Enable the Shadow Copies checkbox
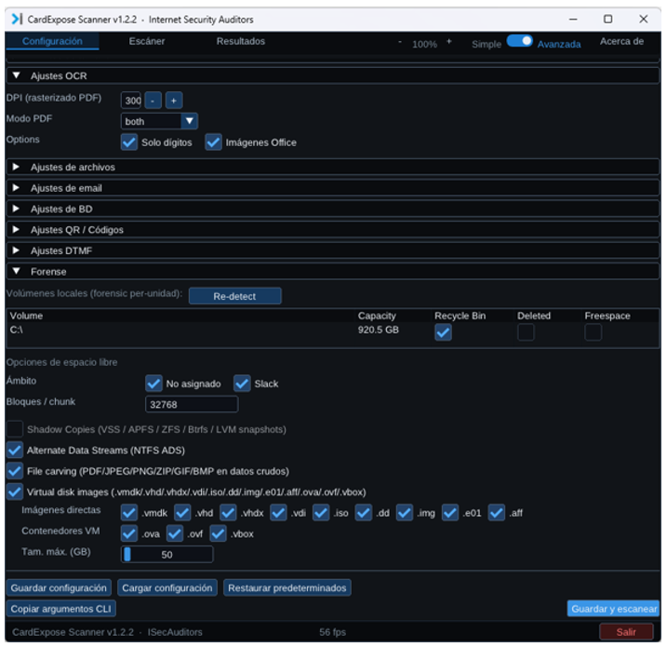The image size is (667, 647). (x=15, y=429)
